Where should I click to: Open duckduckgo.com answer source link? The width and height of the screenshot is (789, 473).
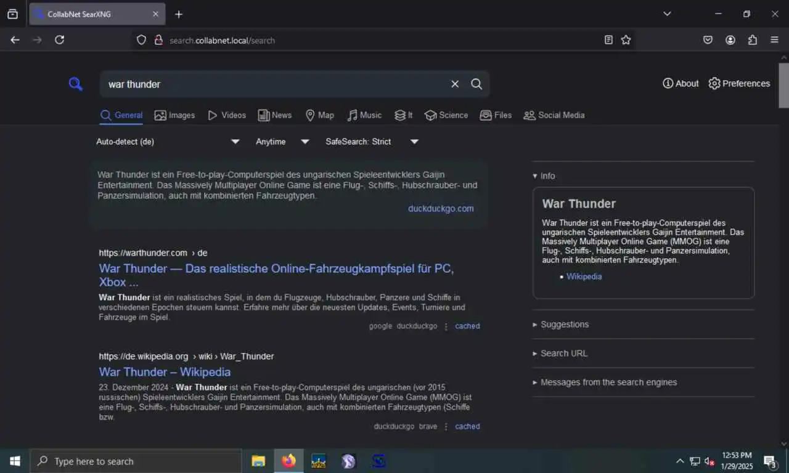pyautogui.click(x=441, y=209)
